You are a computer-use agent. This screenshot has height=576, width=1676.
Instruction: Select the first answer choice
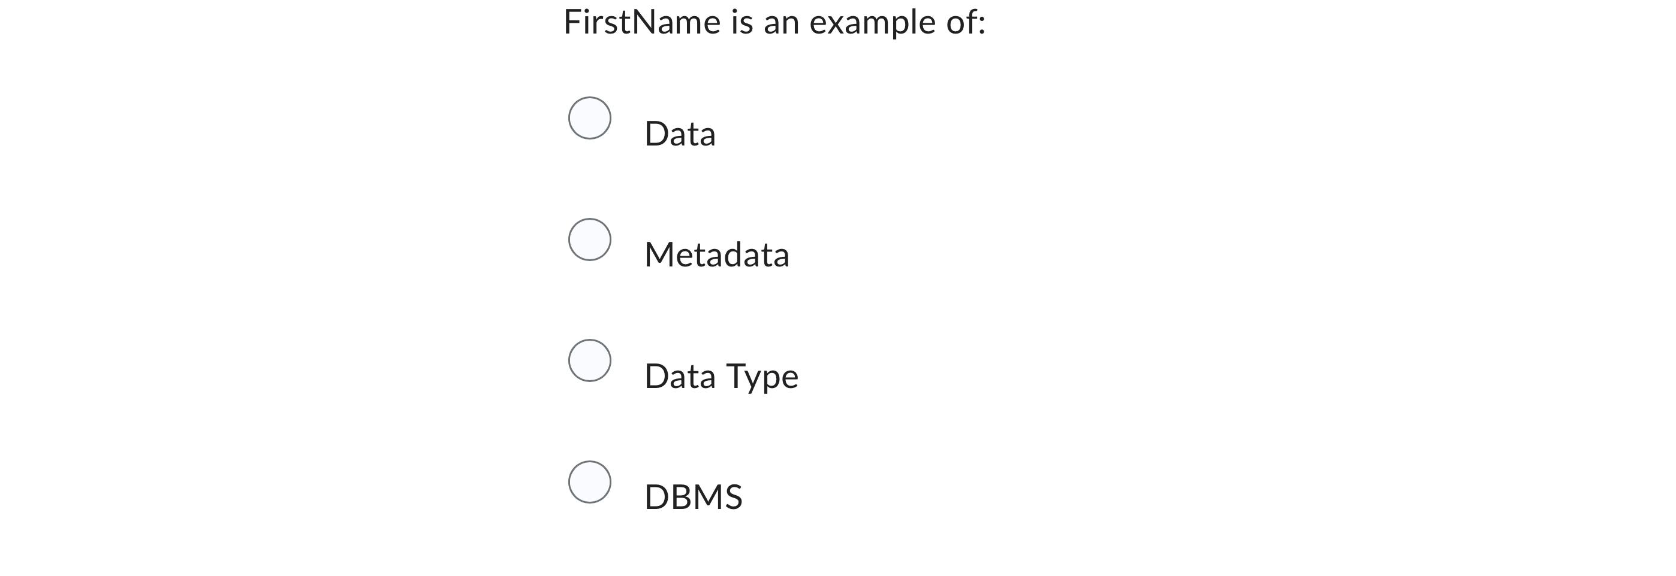(x=589, y=119)
